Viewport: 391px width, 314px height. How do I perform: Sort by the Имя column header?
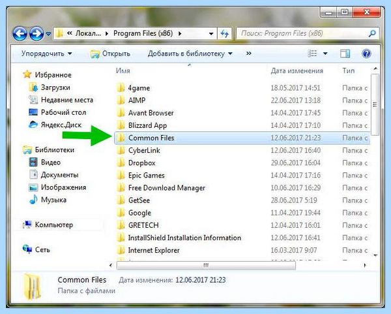[x=123, y=71]
